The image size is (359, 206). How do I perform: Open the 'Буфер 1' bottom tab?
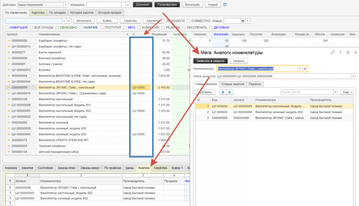[x=177, y=168]
